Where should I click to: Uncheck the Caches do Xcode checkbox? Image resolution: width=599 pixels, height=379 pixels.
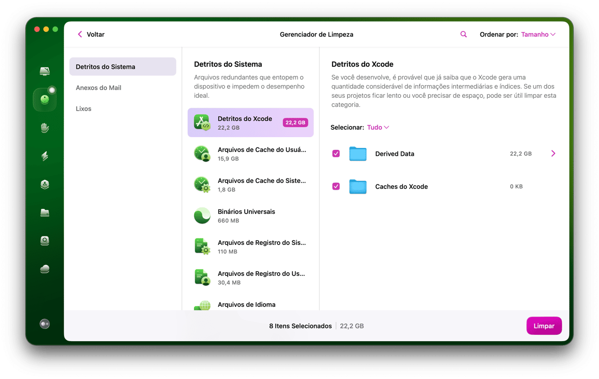point(336,187)
